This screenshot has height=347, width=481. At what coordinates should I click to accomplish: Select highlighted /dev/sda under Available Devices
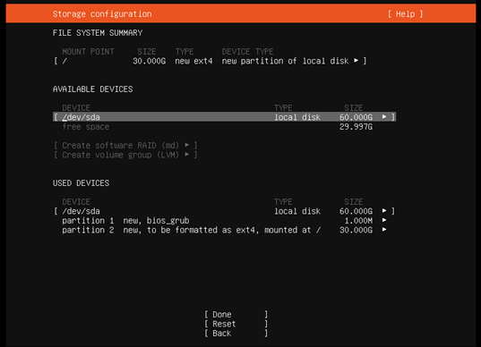(224, 117)
